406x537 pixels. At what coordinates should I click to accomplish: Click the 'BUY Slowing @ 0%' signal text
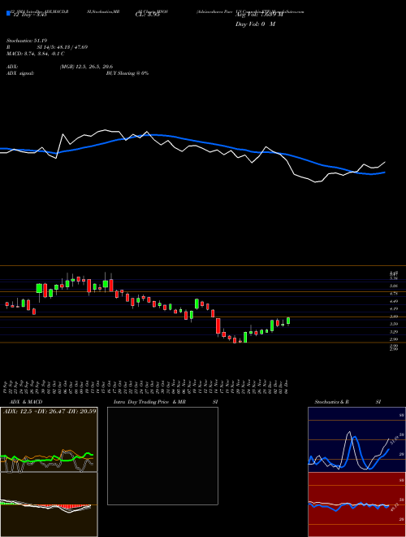(127, 73)
